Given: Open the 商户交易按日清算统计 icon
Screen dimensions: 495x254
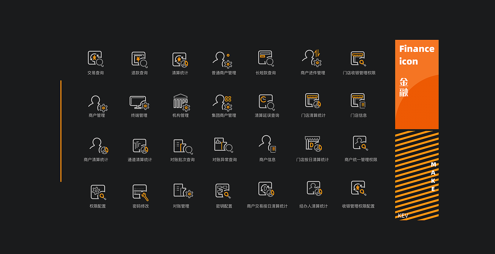Looking at the screenshot, I should pyautogui.click(x=266, y=189).
